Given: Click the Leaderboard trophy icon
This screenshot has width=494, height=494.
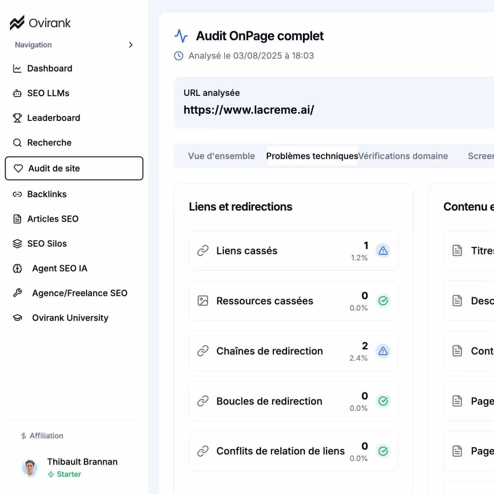Looking at the screenshot, I should [17, 118].
